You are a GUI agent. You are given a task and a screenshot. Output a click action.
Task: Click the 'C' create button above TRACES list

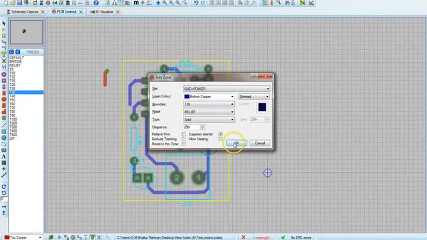[11, 52]
